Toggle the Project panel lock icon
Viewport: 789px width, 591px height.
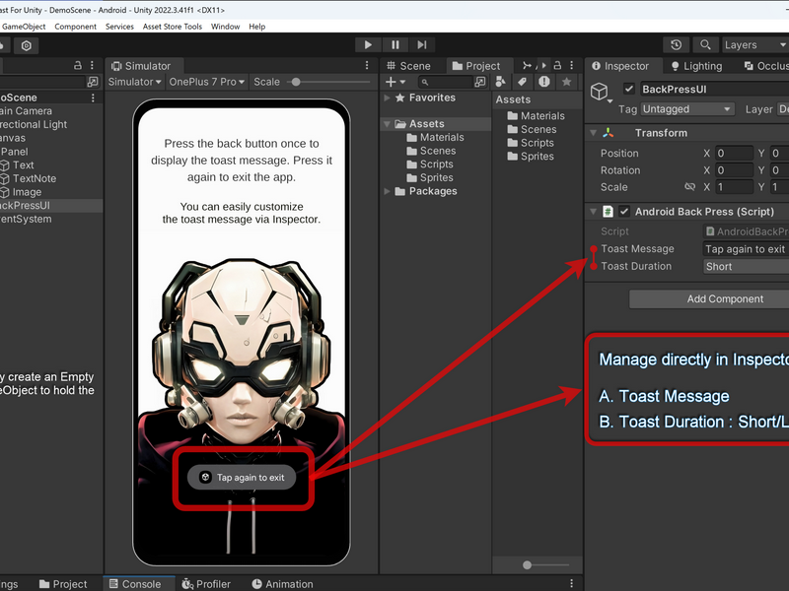557,65
